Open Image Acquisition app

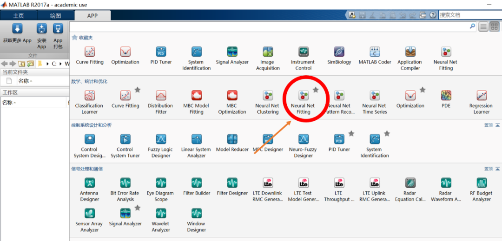[268, 59]
